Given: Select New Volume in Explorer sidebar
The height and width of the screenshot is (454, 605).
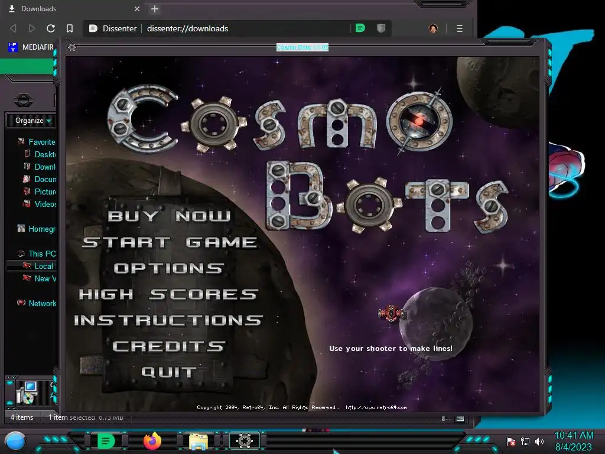Looking at the screenshot, I should pos(40,278).
